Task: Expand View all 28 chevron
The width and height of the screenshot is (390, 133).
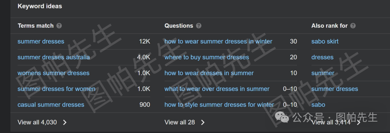Action: click(x=203, y=122)
